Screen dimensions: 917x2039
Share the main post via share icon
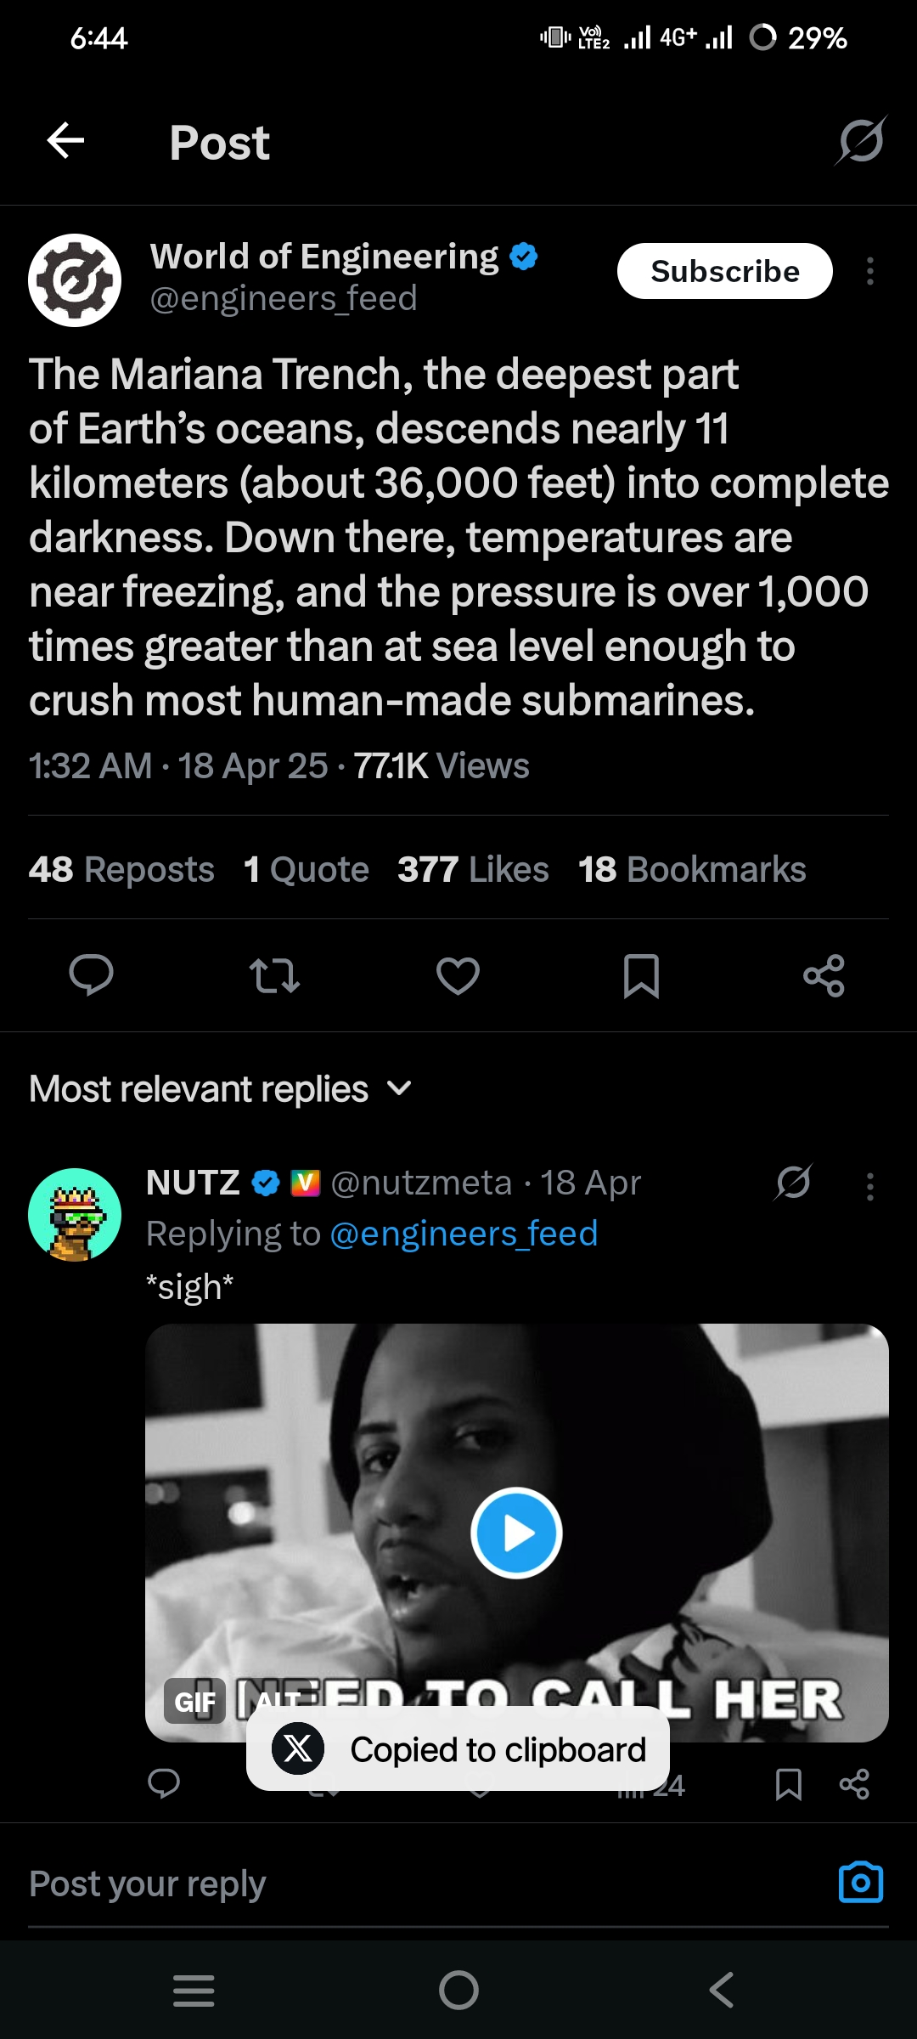tap(824, 975)
